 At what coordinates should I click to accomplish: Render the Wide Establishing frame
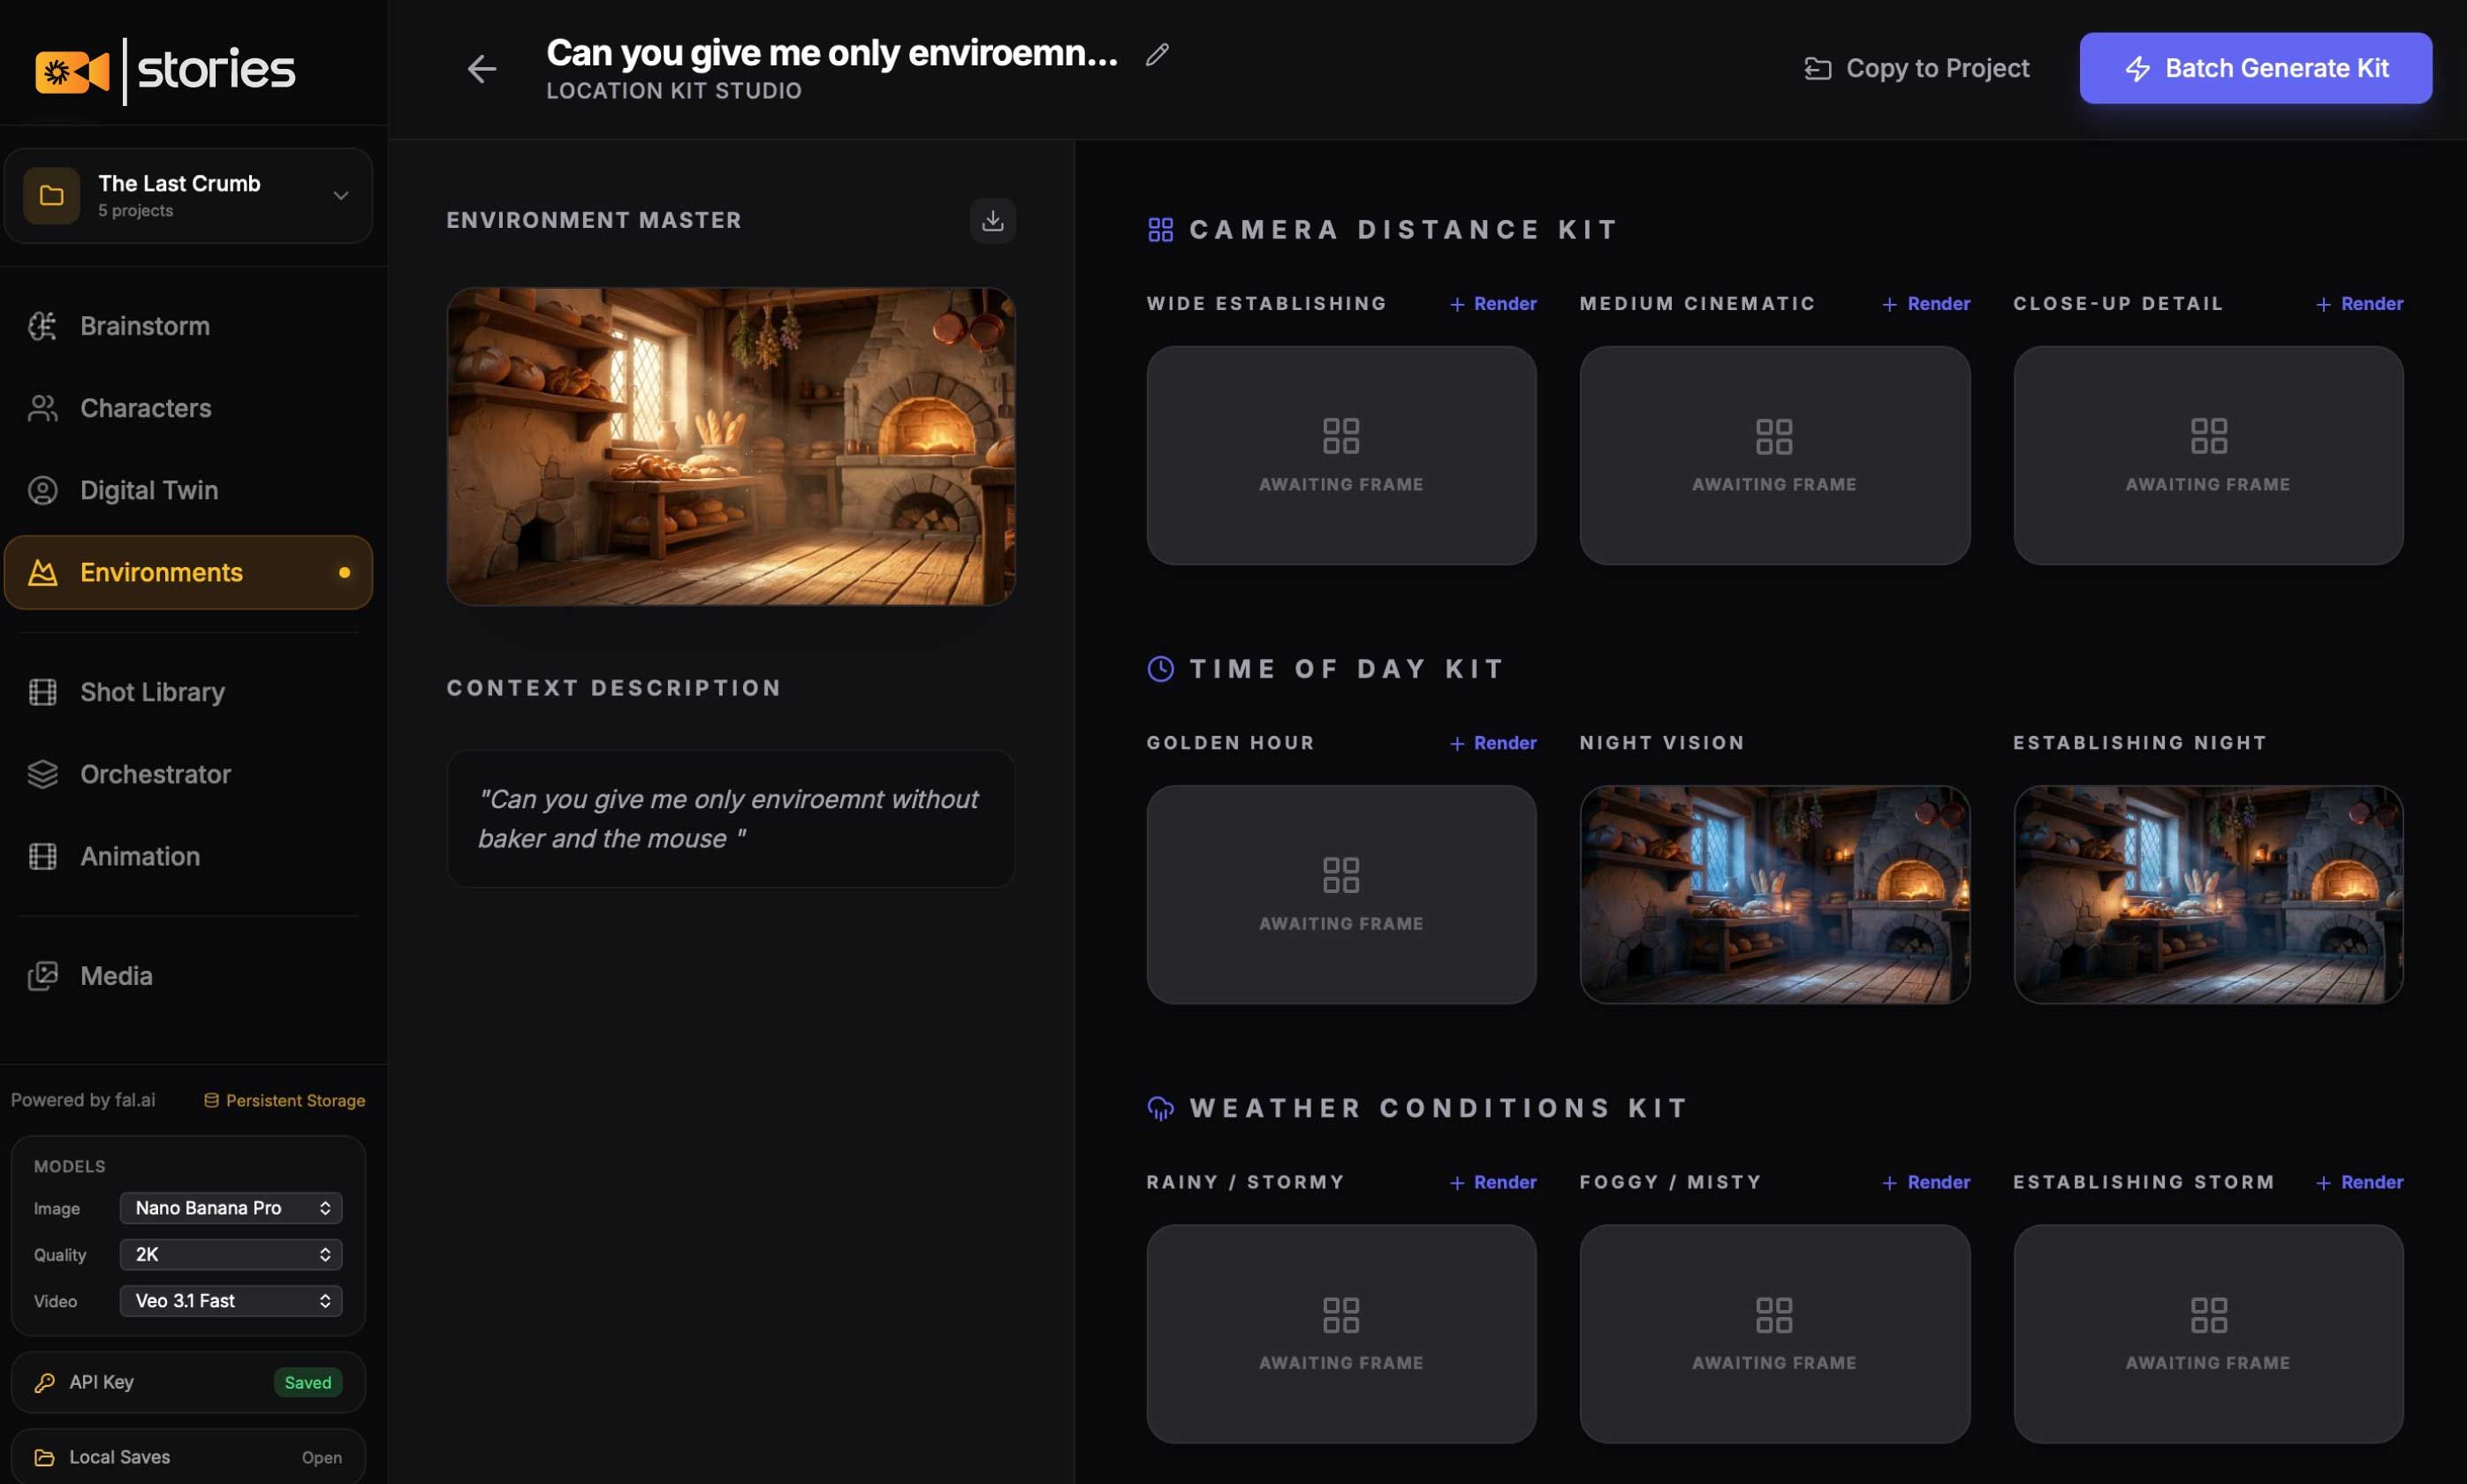[x=1493, y=304]
